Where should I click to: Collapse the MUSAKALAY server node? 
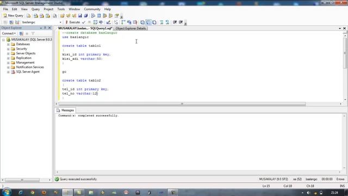4,40
